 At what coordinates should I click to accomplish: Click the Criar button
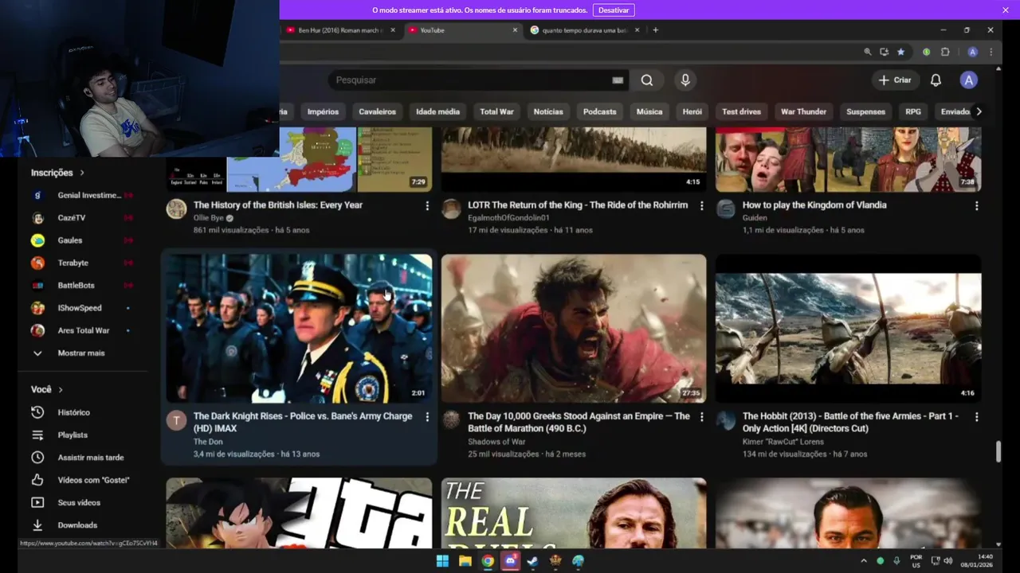coord(895,80)
